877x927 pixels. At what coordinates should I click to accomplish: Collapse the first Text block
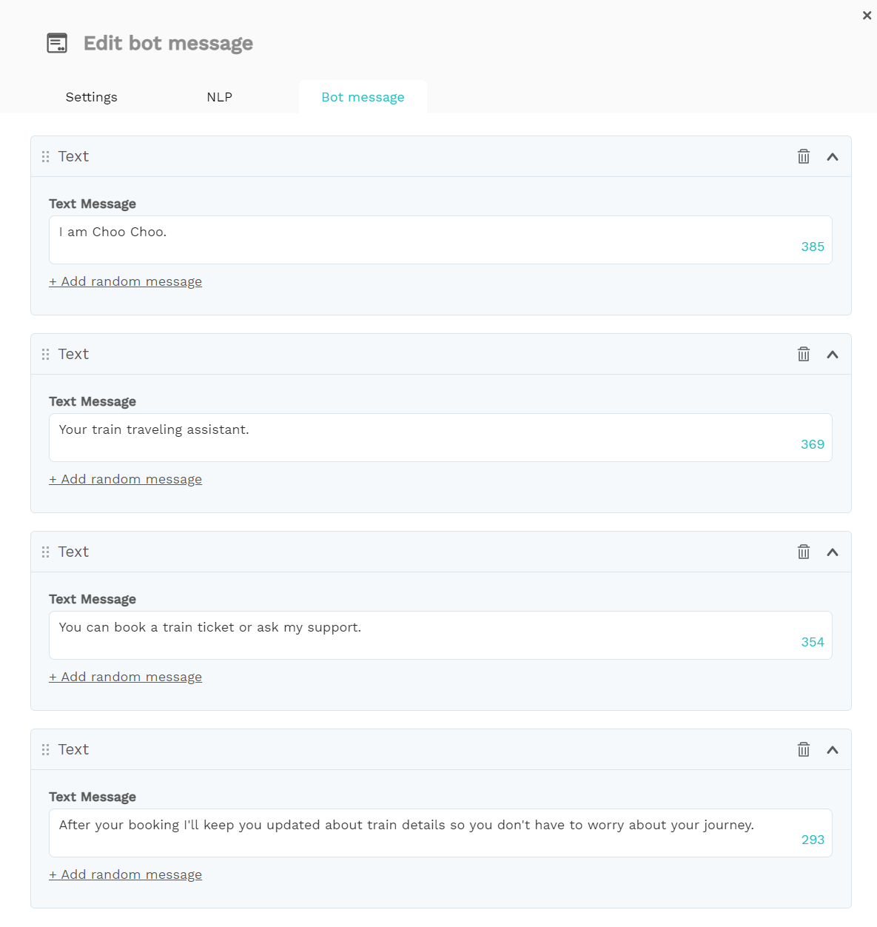pyautogui.click(x=833, y=157)
